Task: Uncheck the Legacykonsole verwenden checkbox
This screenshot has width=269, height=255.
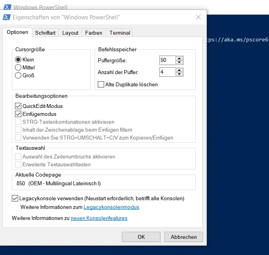Action: pos(15,198)
